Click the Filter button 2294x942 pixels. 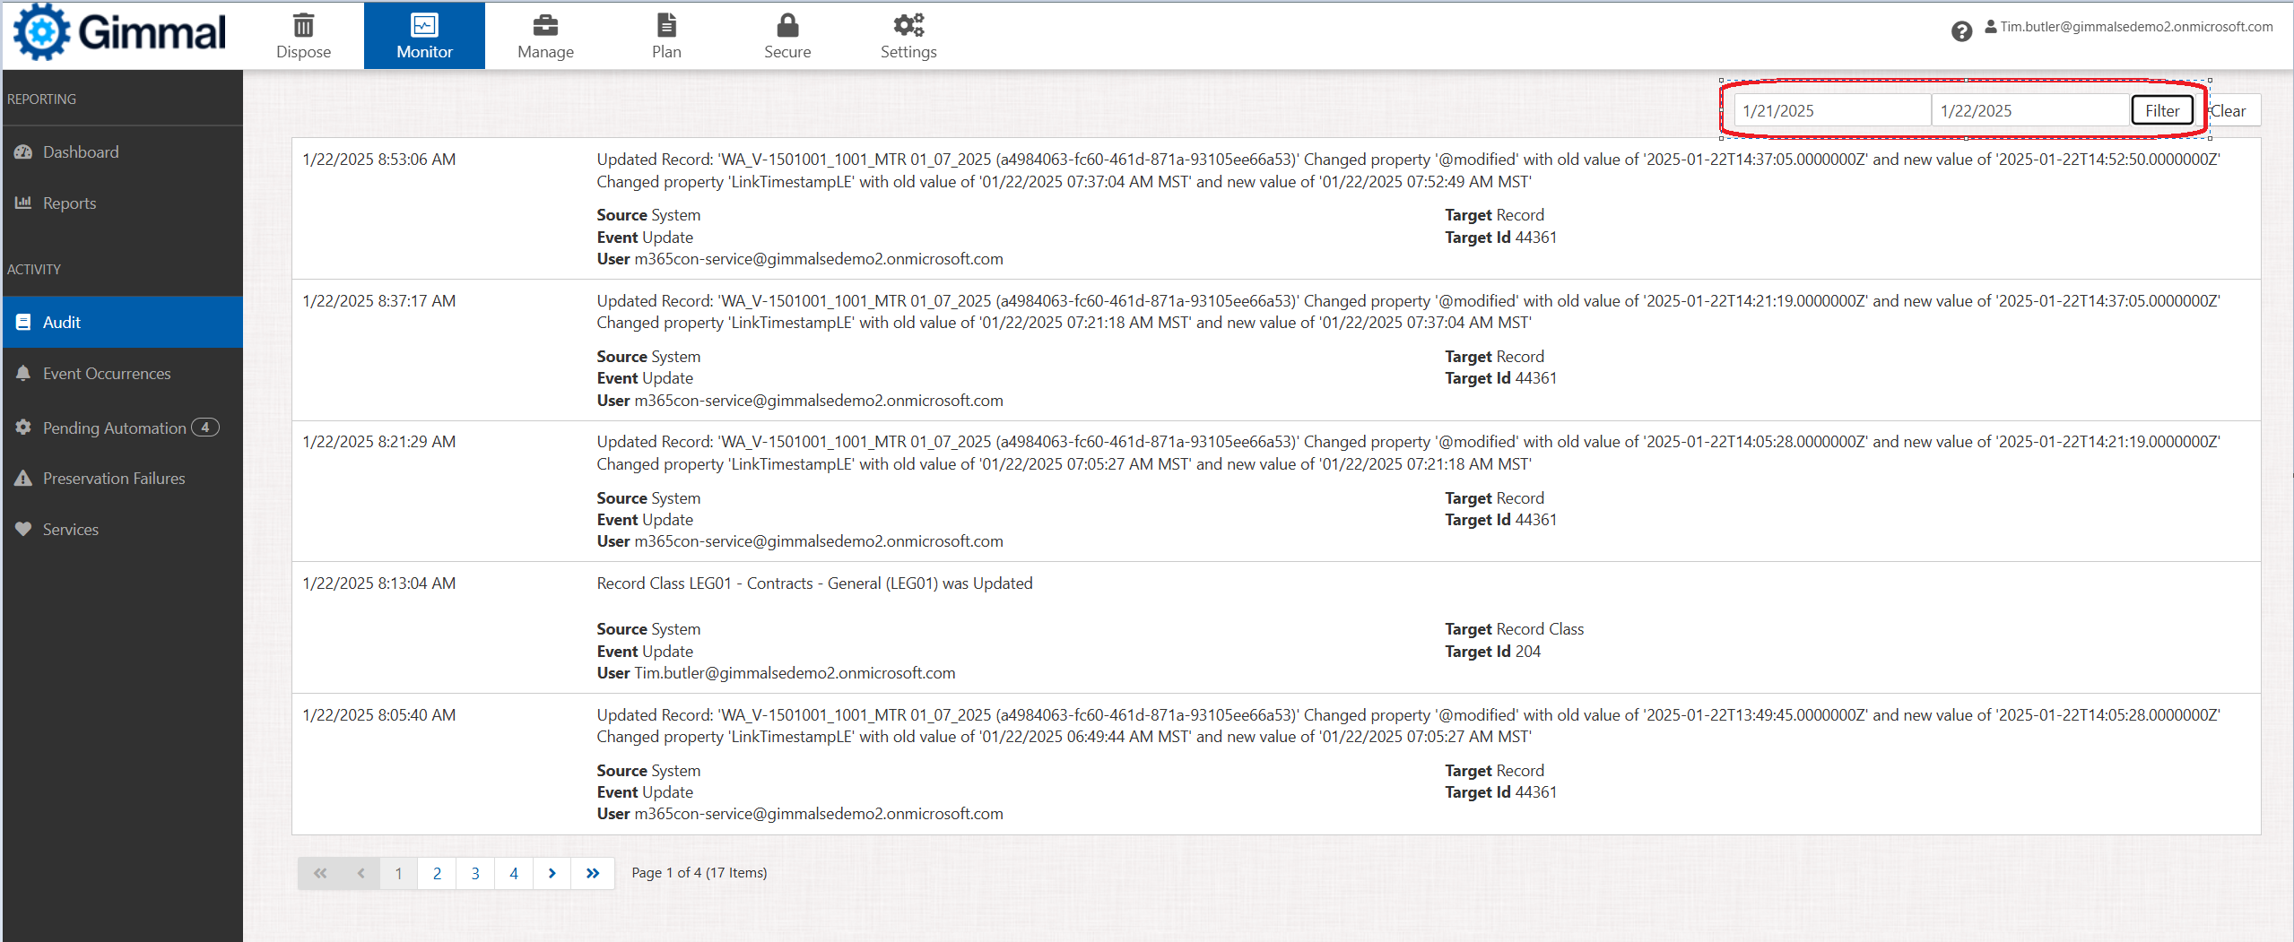[x=2161, y=111]
